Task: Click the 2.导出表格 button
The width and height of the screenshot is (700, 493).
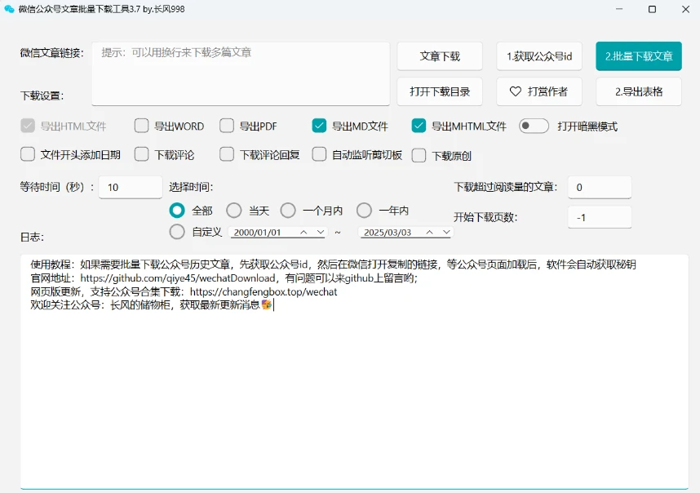Action: (x=638, y=91)
